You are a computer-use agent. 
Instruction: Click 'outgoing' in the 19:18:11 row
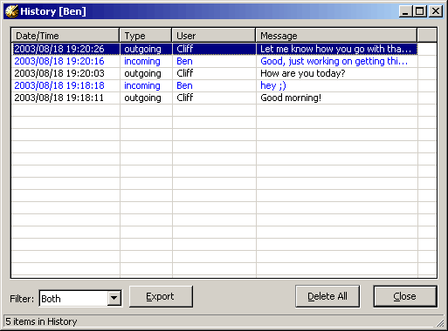[x=142, y=98]
